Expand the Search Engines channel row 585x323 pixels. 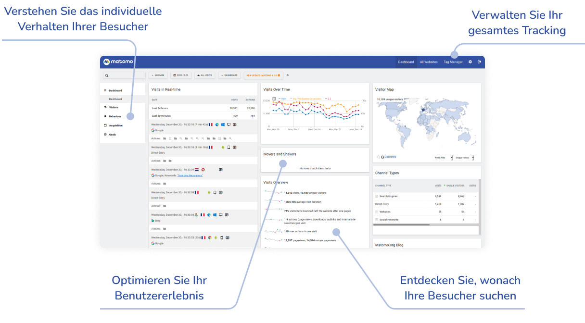click(x=377, y=196)
